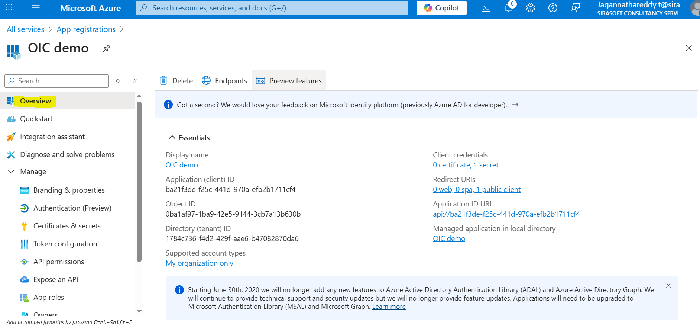Click the Branding & properties icon
Viewport: 700px width, 327px height.
pyautogui.click(x=25, y=190)
